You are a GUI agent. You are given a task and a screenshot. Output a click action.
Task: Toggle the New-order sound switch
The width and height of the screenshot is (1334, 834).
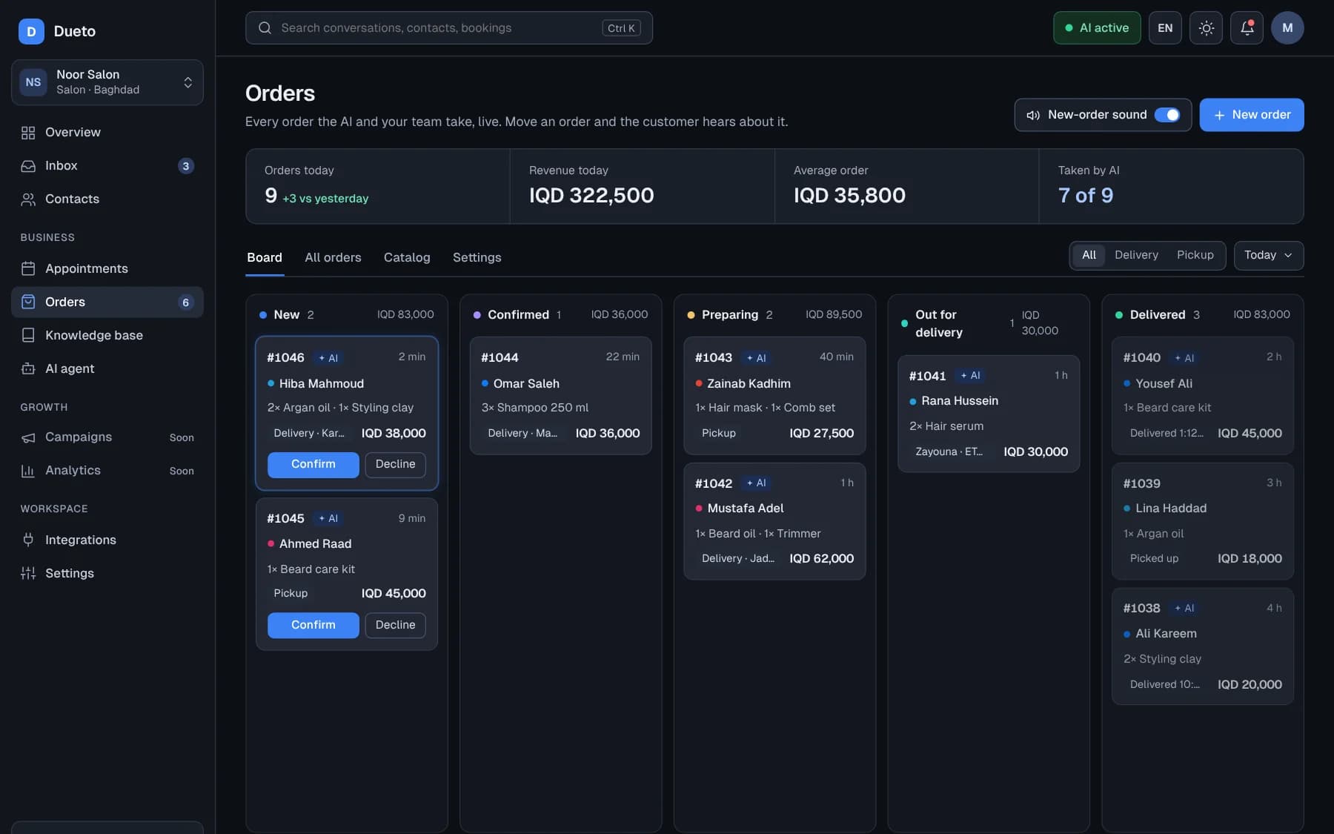click(x=1167, y=115)
